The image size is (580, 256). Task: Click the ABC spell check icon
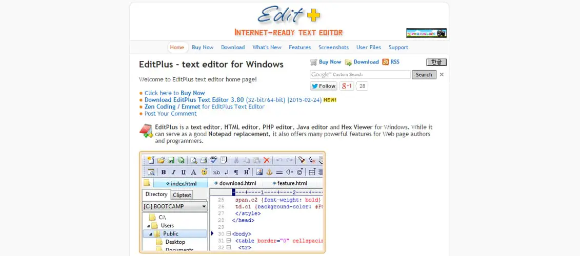[213, 160]
